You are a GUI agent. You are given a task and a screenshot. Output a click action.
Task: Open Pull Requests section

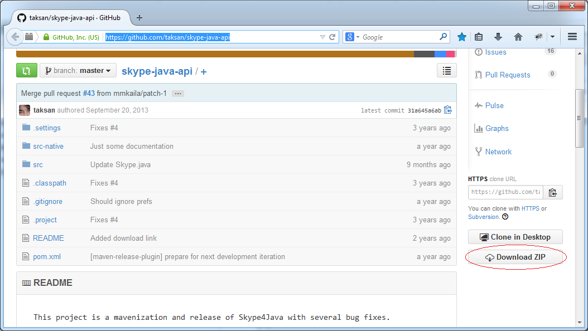[508, 75]
